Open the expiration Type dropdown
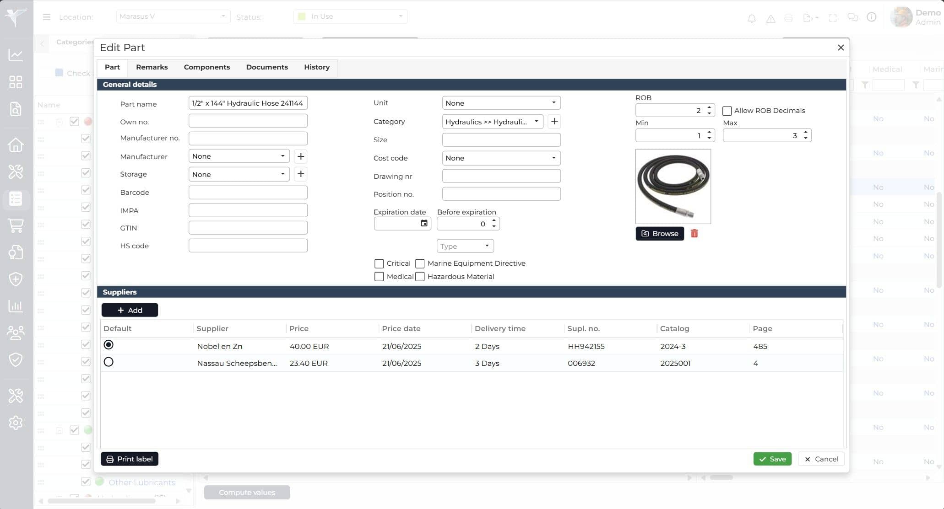Screen dimensions: 944x509 [465, 246]
